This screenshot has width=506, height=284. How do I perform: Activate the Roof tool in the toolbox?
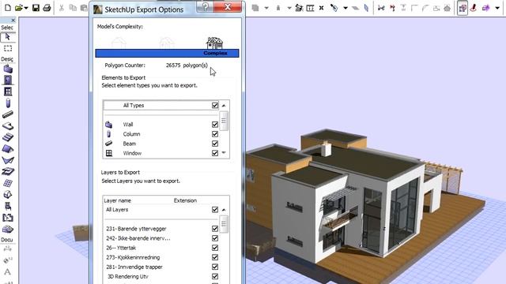[x=8, y=149]
